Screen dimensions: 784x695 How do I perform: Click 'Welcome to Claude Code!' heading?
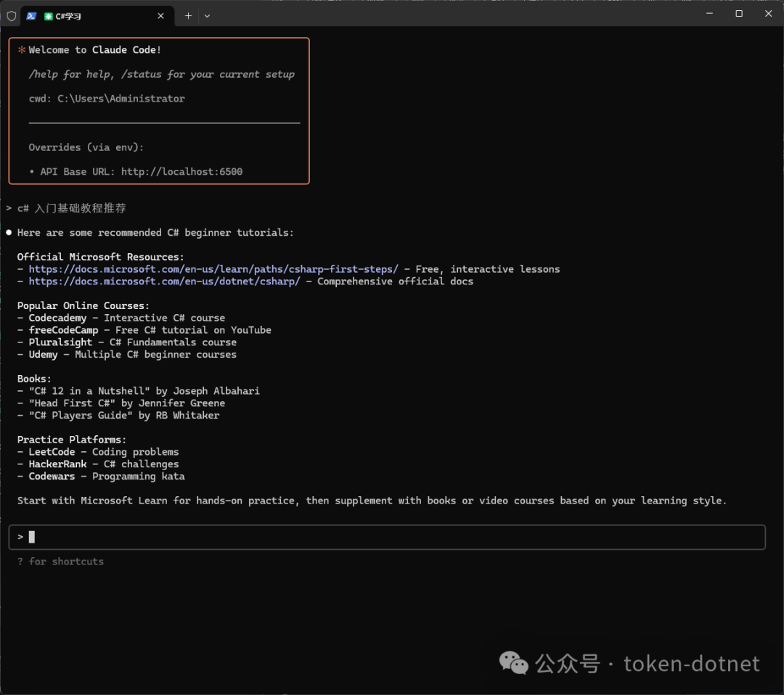[94, 50]
